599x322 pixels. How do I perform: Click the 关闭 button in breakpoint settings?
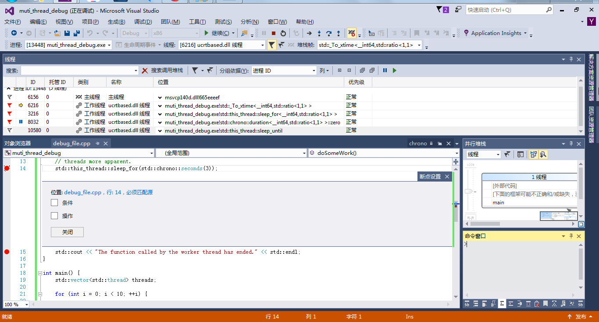coord(67,232)
